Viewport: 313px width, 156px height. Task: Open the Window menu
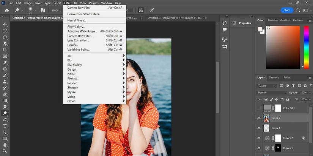tap(106, 3)
